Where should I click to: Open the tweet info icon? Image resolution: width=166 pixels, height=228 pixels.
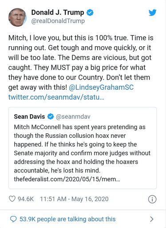click(x=152, y=199)
